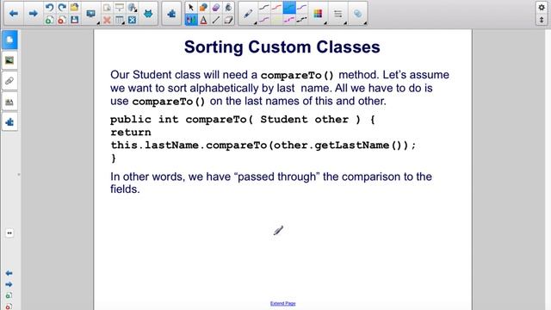Image resolution: width=551 pixels, height=310 pixels.
Task: Delete the page with red page icon
Action: [62, 20]
